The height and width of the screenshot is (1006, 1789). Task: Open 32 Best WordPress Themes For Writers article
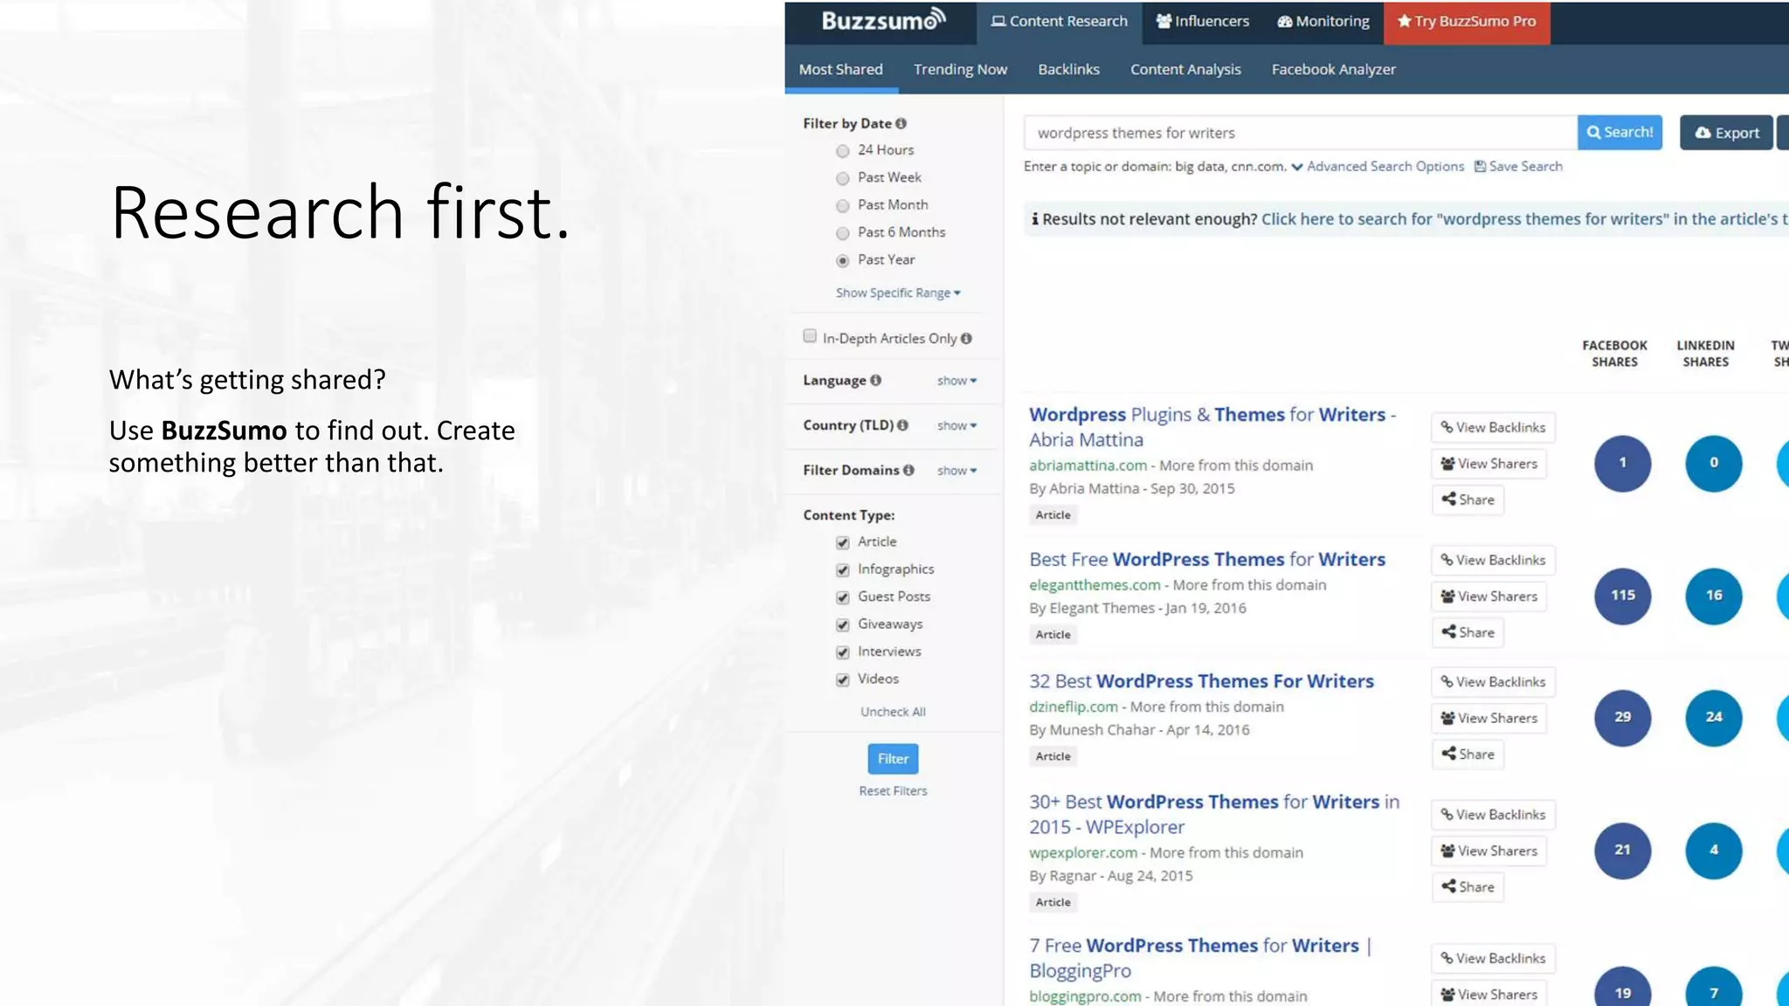tap(1201, 681)
